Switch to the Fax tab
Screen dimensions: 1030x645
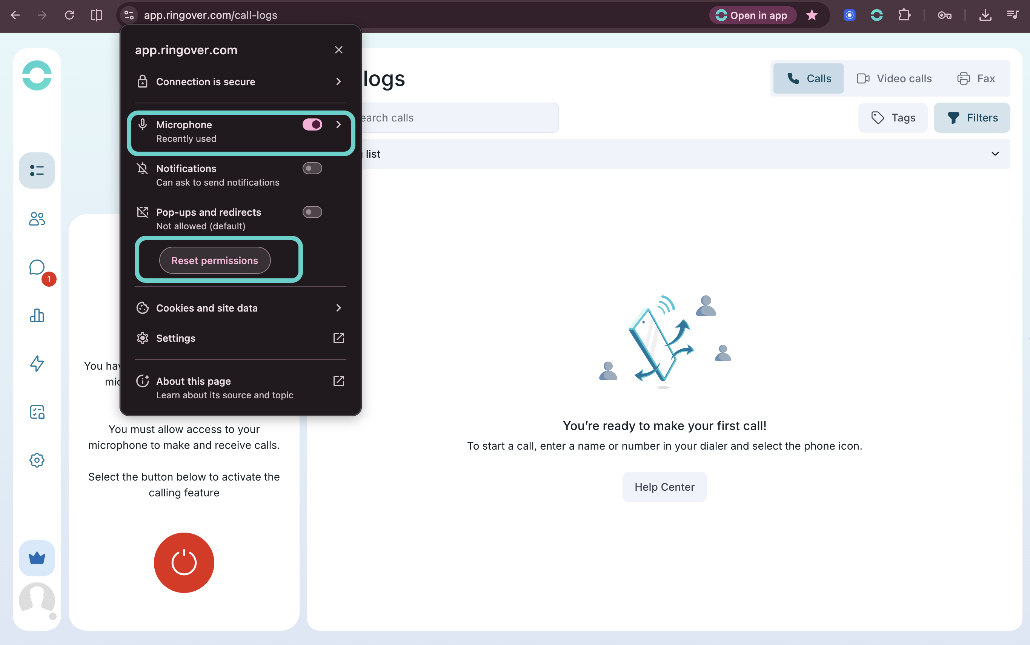tap(976, 78)
